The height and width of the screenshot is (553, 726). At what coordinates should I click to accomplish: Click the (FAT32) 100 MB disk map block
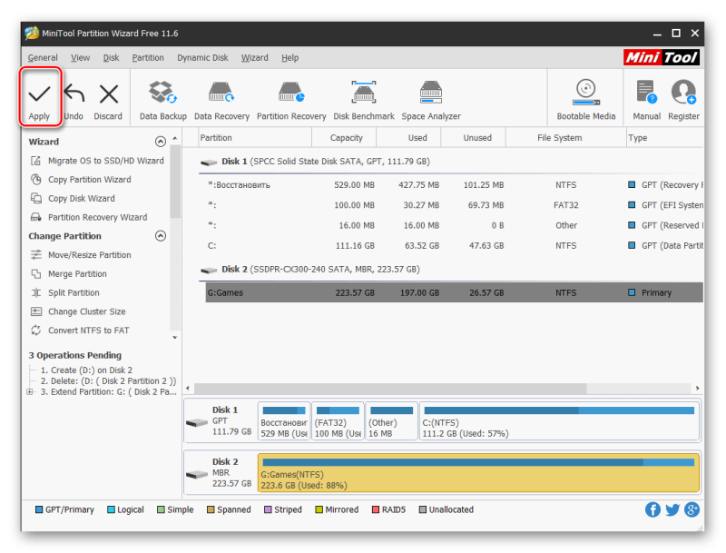pyautogui.click(x=338, y=421)
